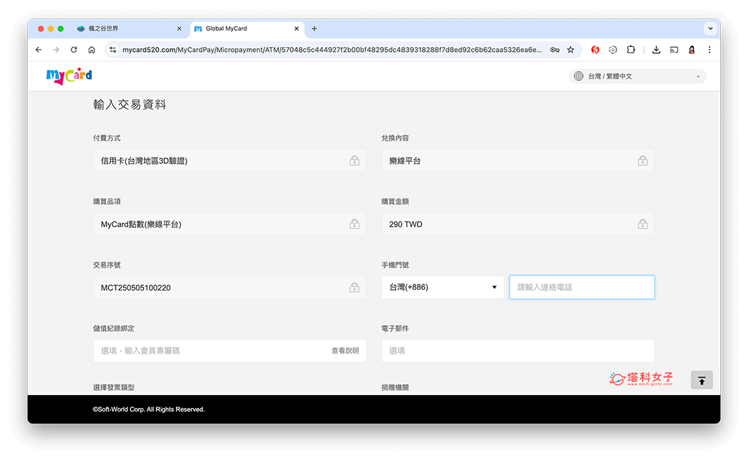Open the 台灣 / 繁體中文 language dropdown
Viewport: 748px width, 460px height.
(637, 76)
